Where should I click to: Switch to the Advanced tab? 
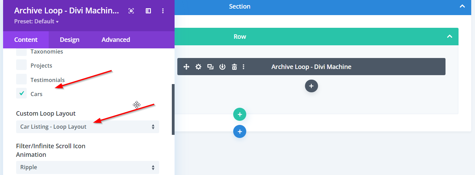click(116, 40)
